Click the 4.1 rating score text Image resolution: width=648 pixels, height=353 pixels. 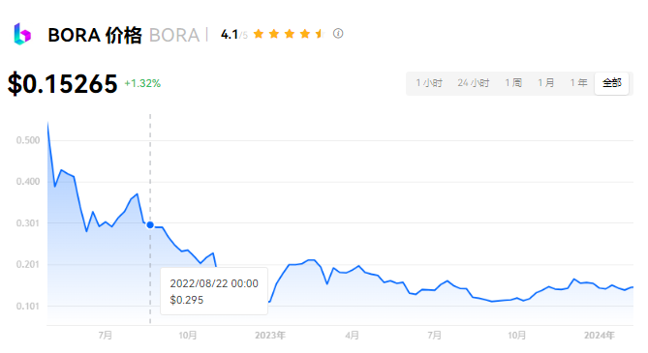[230, 35]
